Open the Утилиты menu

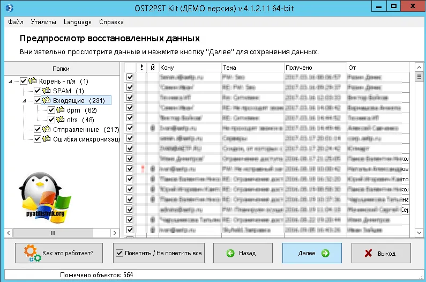pyautogui.click(x=43, y=22)
